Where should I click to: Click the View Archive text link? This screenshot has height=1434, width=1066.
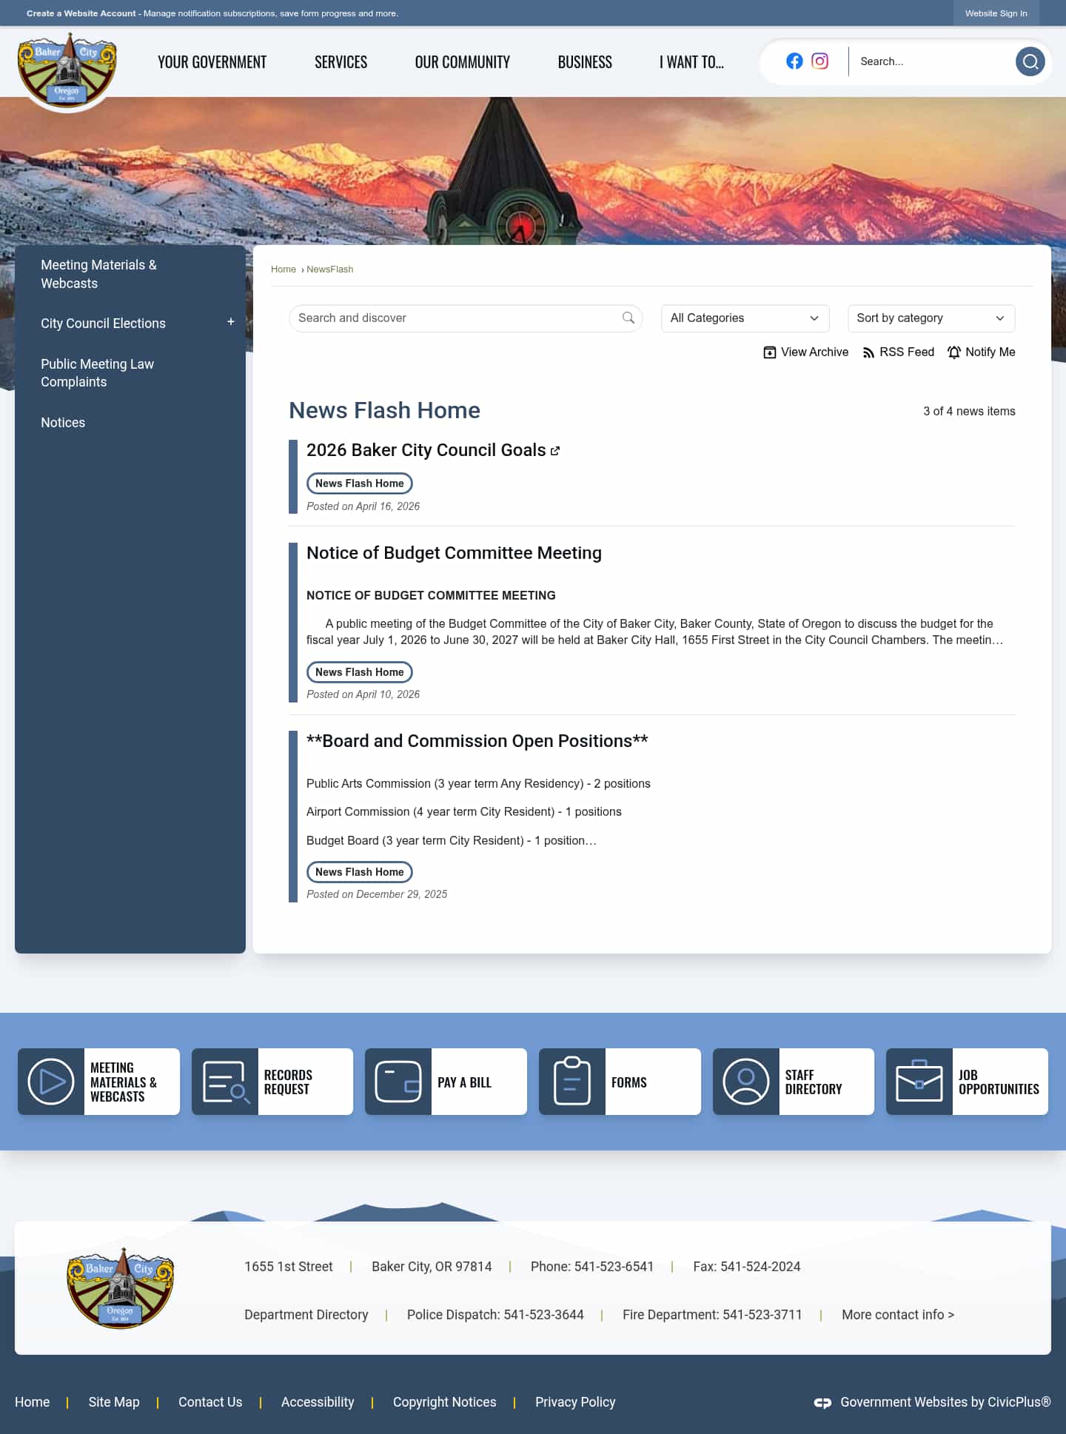pos(814,352)
